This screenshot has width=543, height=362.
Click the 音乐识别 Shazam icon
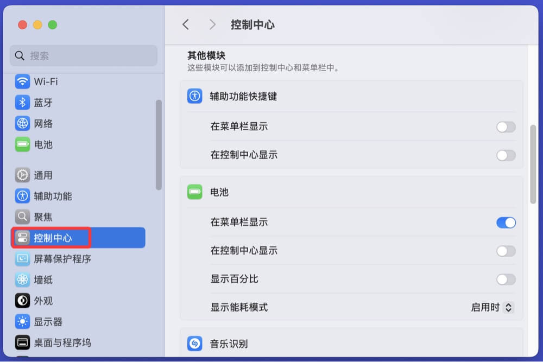click(x=194, y=344)
